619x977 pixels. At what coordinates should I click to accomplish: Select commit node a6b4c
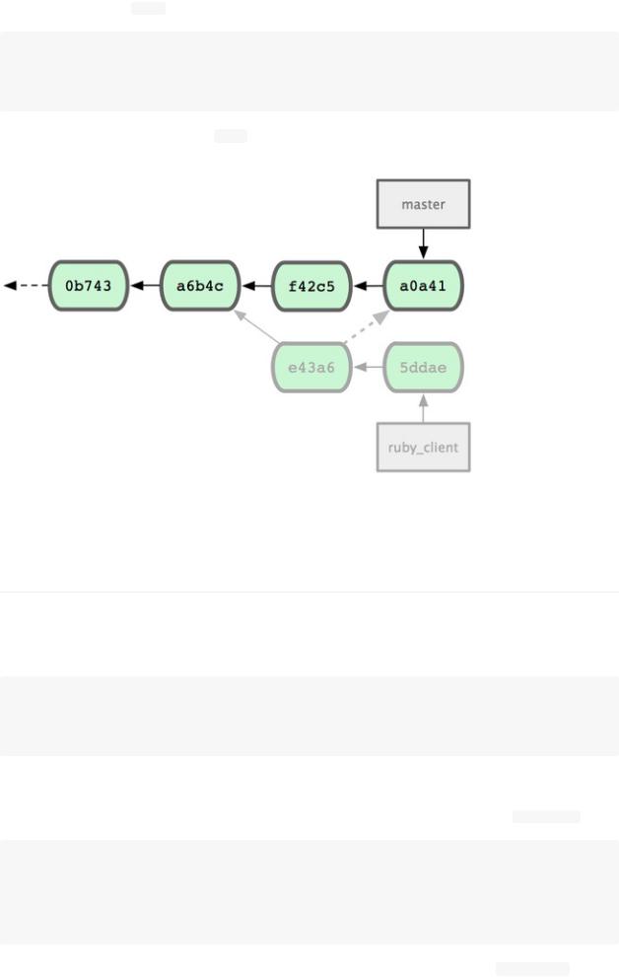coord(200,286)
